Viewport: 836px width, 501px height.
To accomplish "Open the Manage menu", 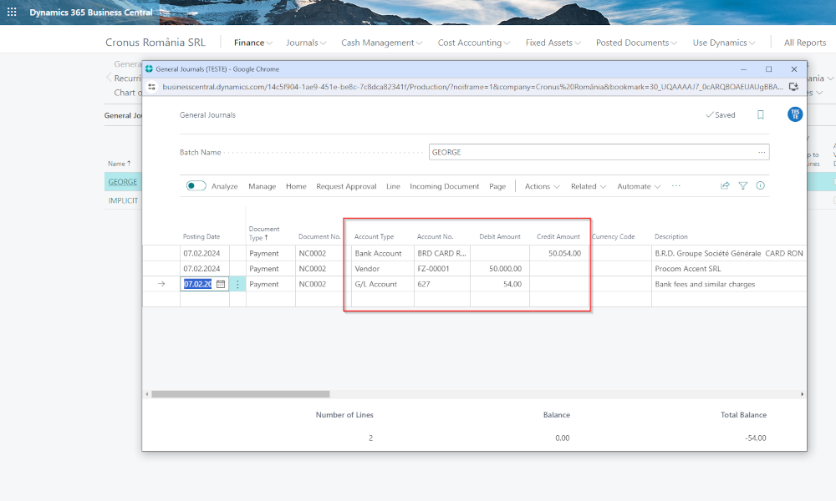I will pyautogui.click(x=263, y=186).
